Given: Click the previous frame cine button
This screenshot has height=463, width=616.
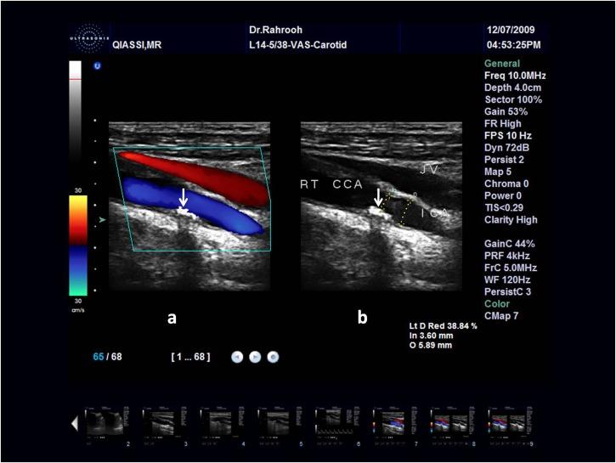Looking at the screenshot, I should pyautogui.click(x=239, y=357).
